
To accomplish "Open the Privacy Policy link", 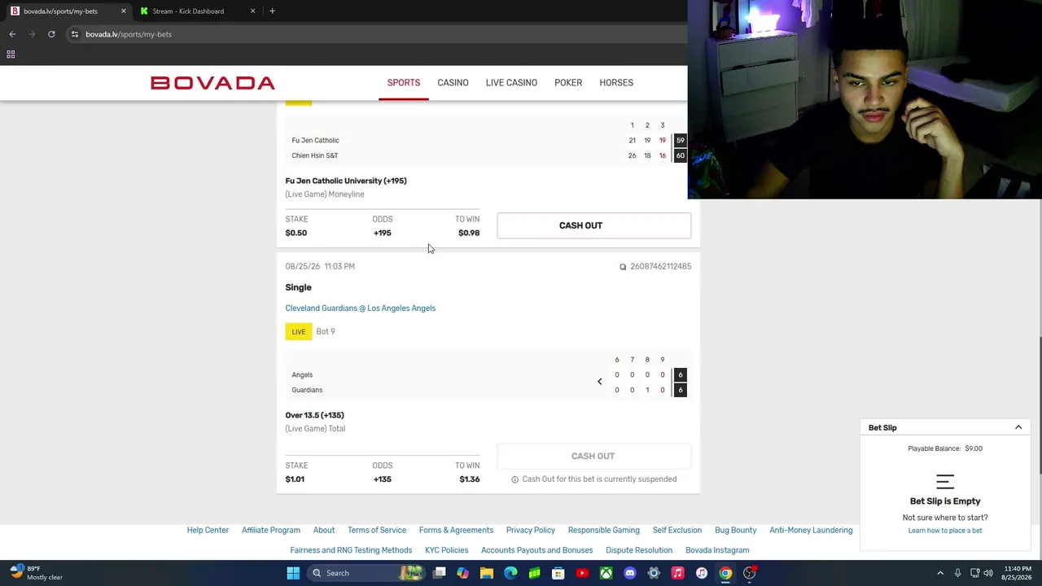I will coord(531,531).
